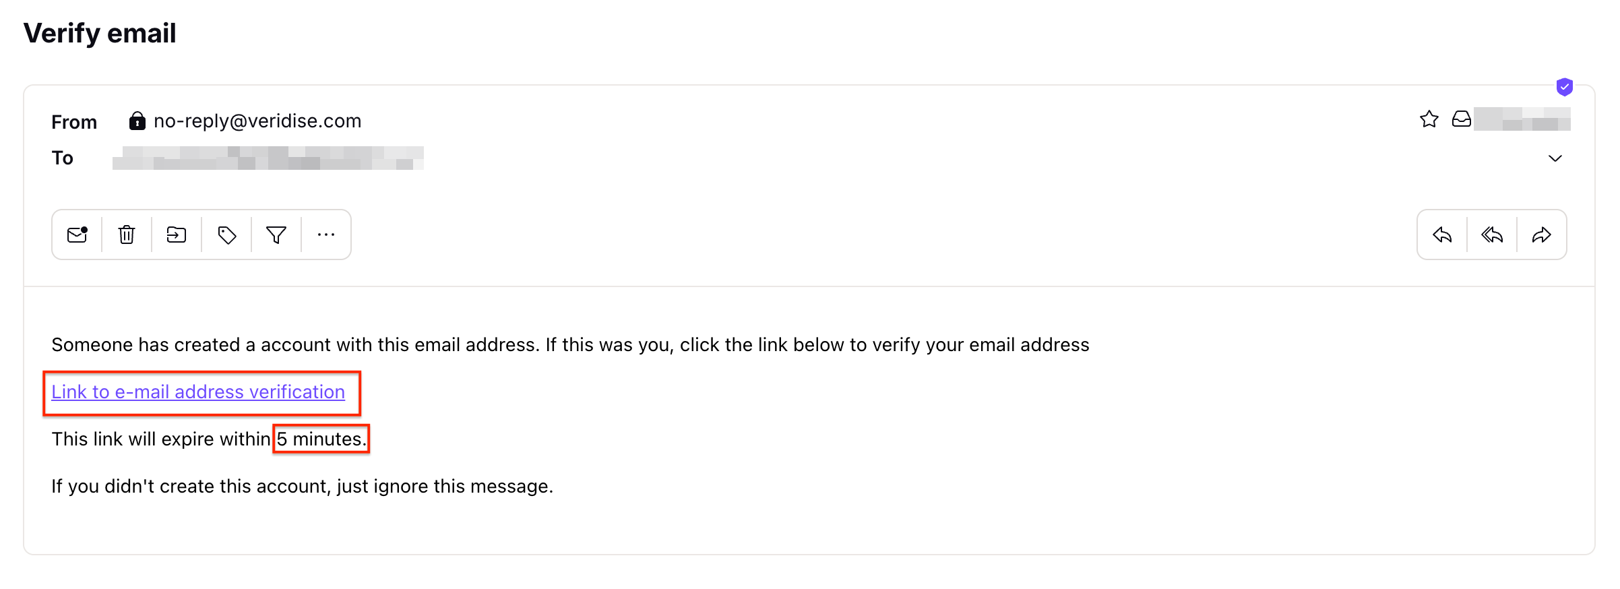Click the blurred folder label near star
Image resolution: width=1620 pixels, height=589 pixels.
(x=1522, y=119)
